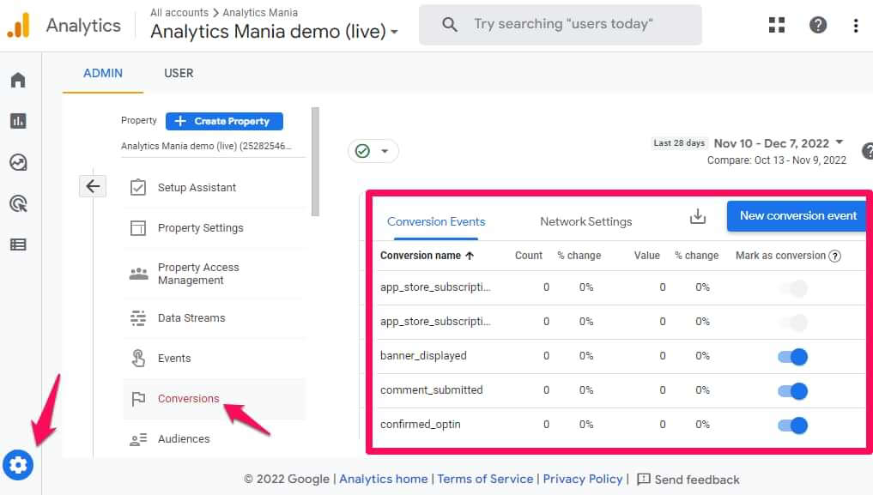Viewport: 873px width, 495px height.
Task: Open Google apps grid icon
Action: [777, 25]
